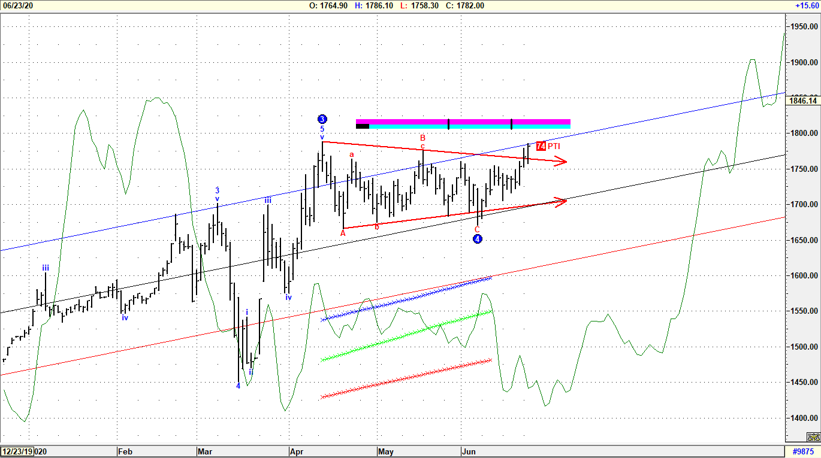
Task: Click the blue circled wave 4 marker
Action: [x=478, y=239]
